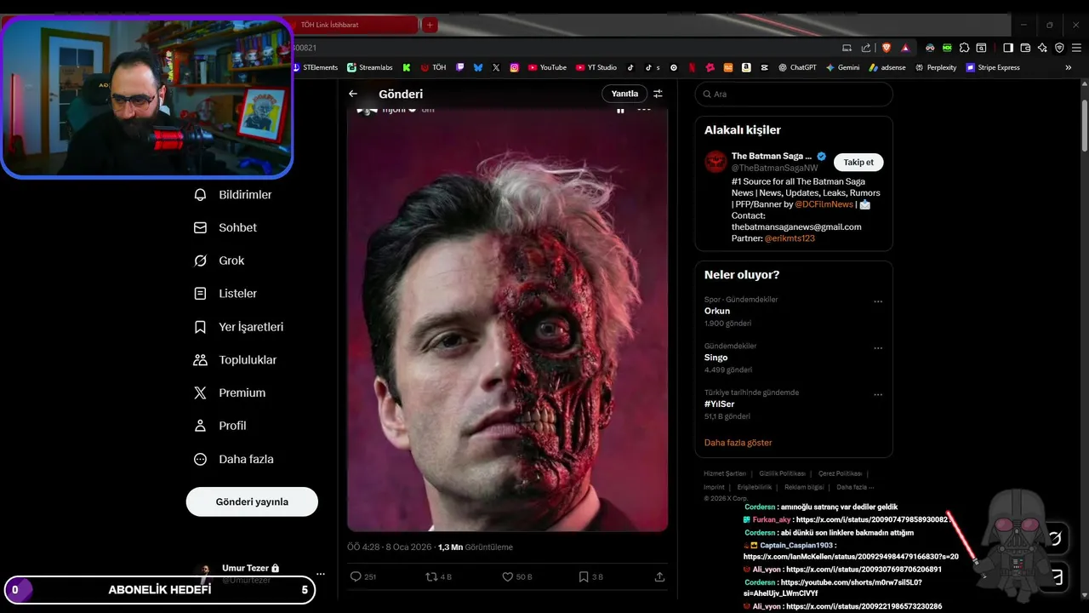Open the 1,3 Mn Görüntüleme view count
The width and height of the screenshot is (1089, 613).
[x=476, y=547]
